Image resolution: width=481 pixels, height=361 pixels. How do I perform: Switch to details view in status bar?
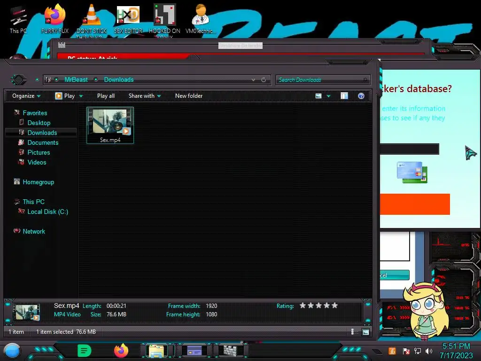click(x=352, y=332)
